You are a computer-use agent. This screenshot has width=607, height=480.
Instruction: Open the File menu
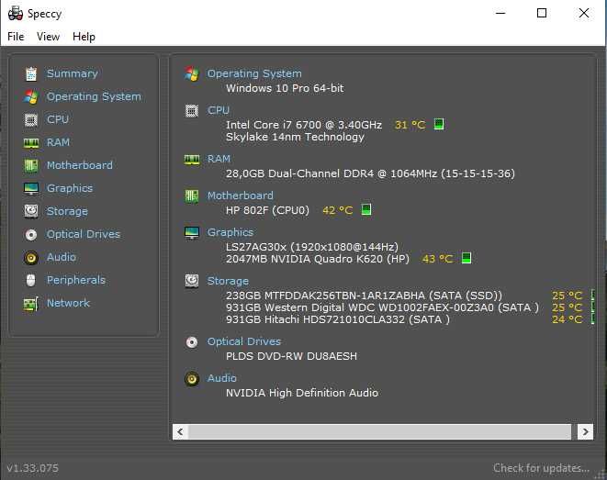[16, 37]
